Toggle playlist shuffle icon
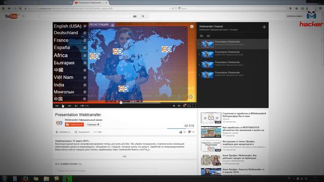Viewport: 324px width, 182px height. pos(208,36)
